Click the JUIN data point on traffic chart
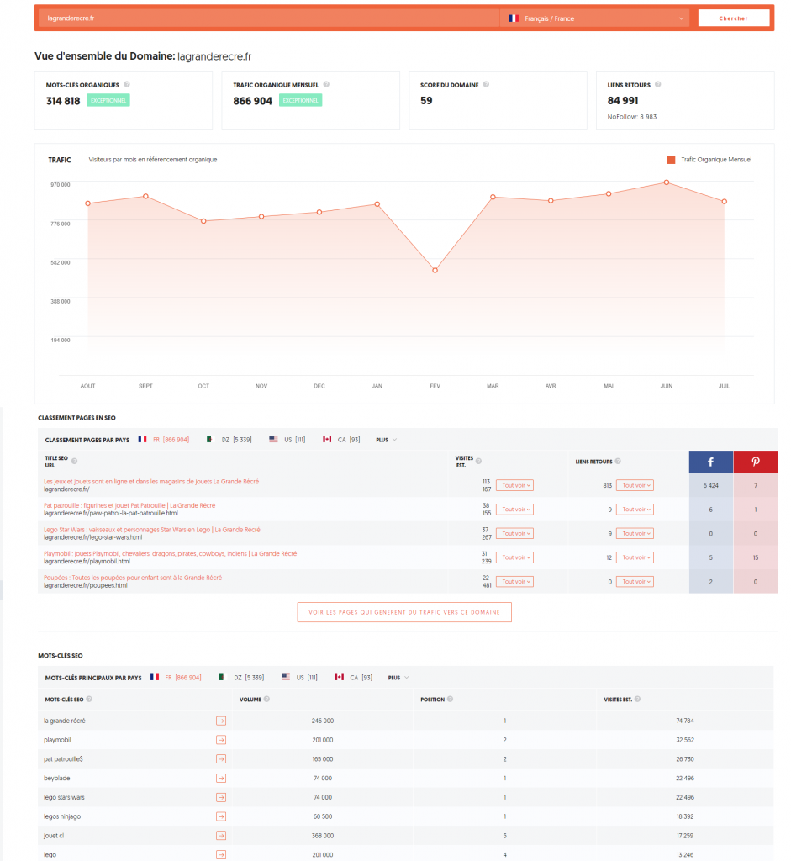Screen dimensions: 791x861 coord(667,182)
